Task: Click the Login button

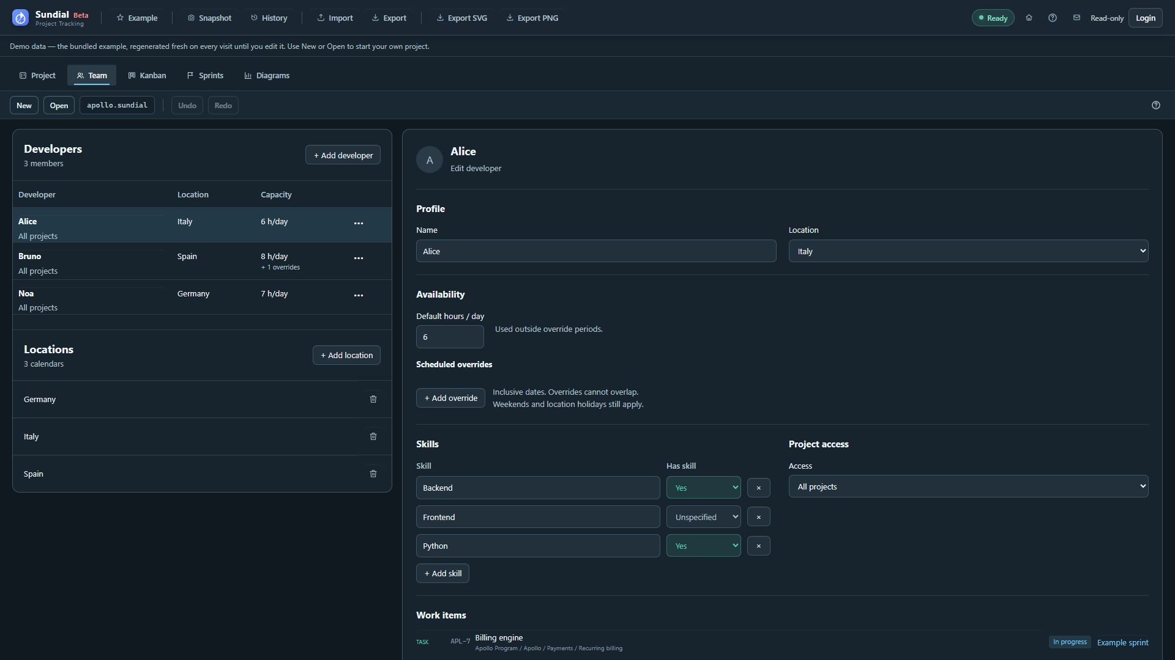Action: 1145,18
